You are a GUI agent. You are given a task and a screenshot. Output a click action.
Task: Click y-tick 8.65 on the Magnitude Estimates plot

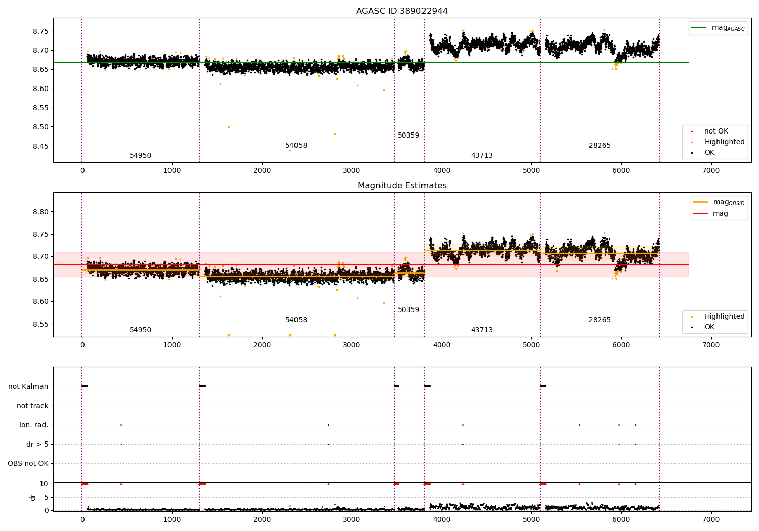click(40, 280)
